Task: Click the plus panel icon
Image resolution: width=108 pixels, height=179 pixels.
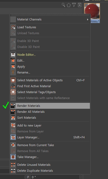Action: [80, 5]
